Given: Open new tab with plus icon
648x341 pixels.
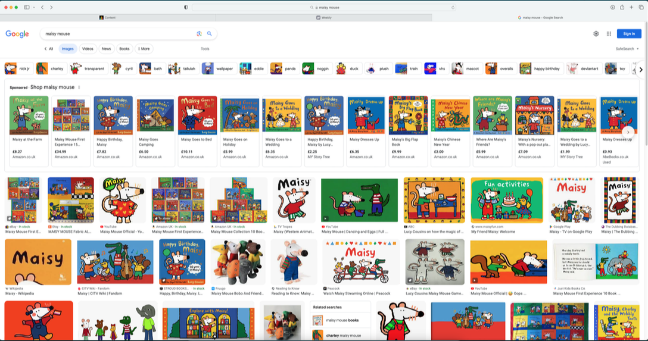Looking at the screenshot, I should pyautogui.click(x=631, y=7).
